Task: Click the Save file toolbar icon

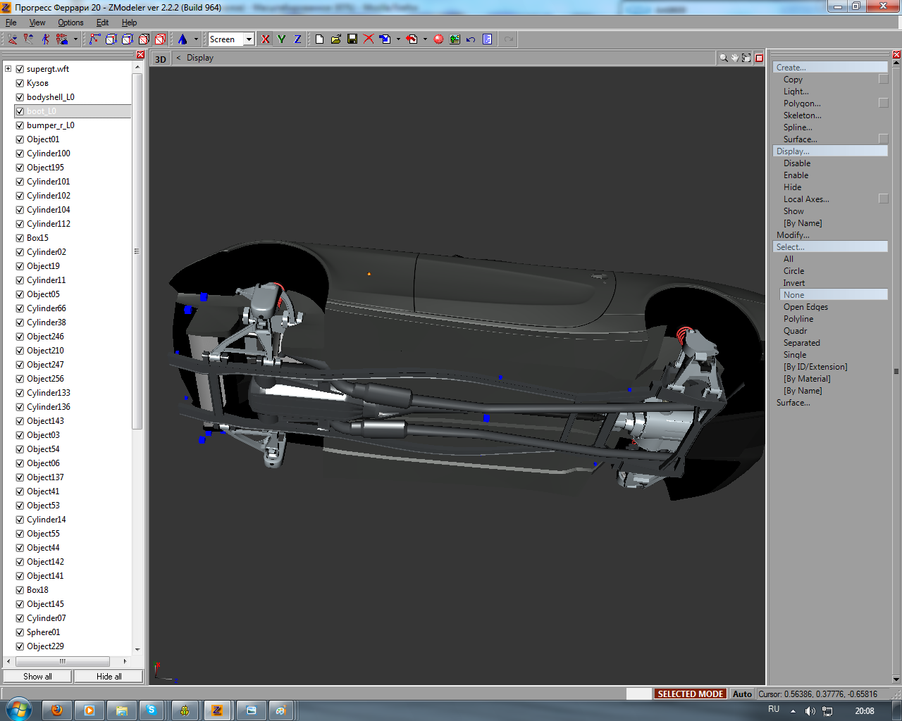Action: (352, 39)
